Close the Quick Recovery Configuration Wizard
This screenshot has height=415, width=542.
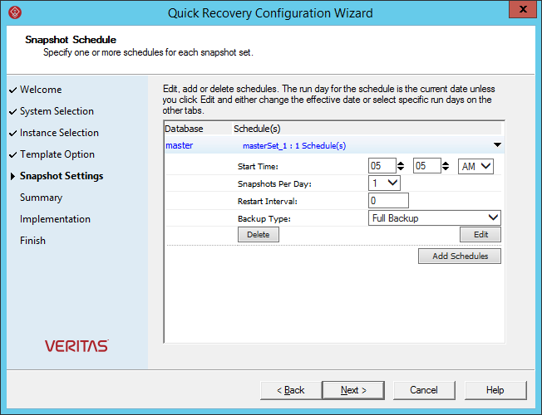523,9
